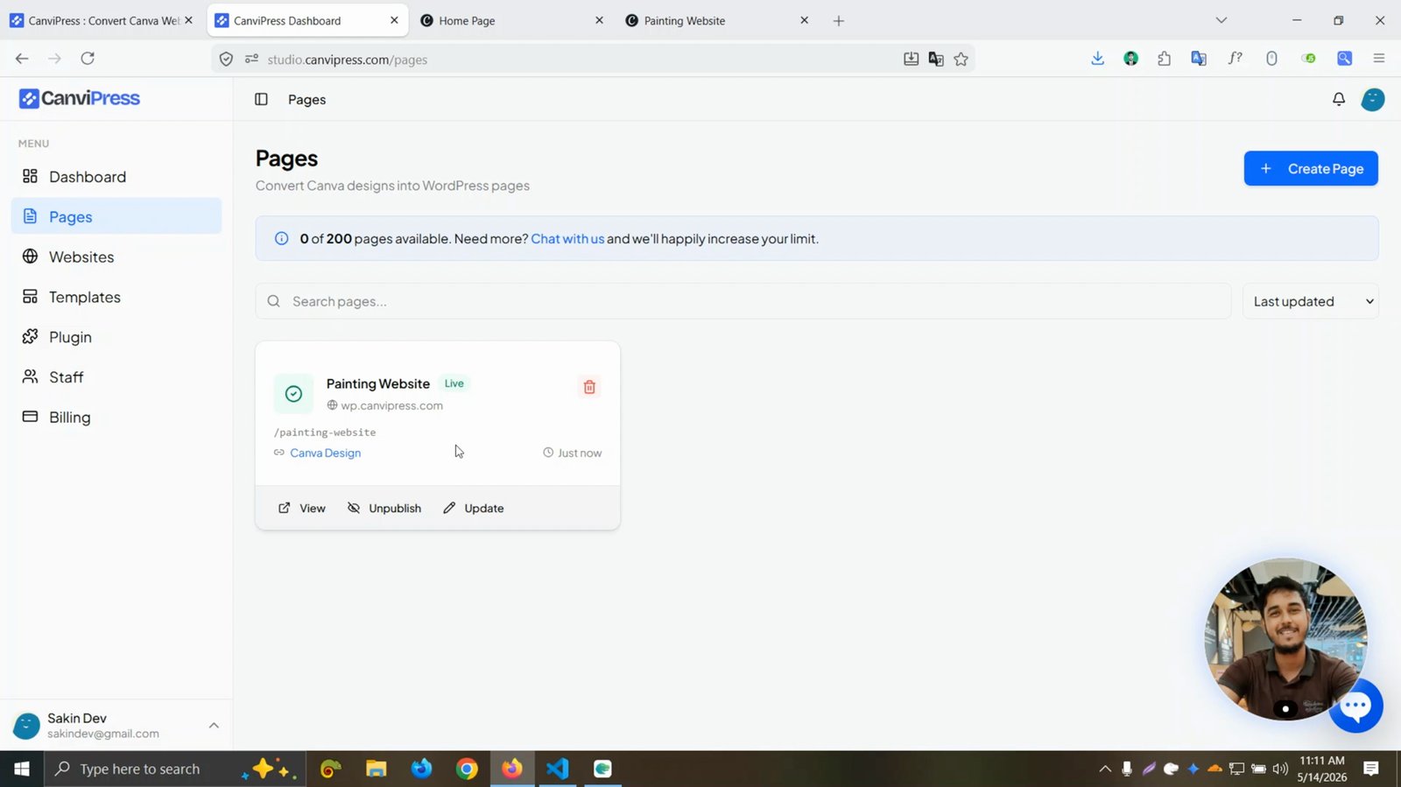Click the Windows taskbar search box
This screenshot has width=1401, height=787.
(174, 769)
